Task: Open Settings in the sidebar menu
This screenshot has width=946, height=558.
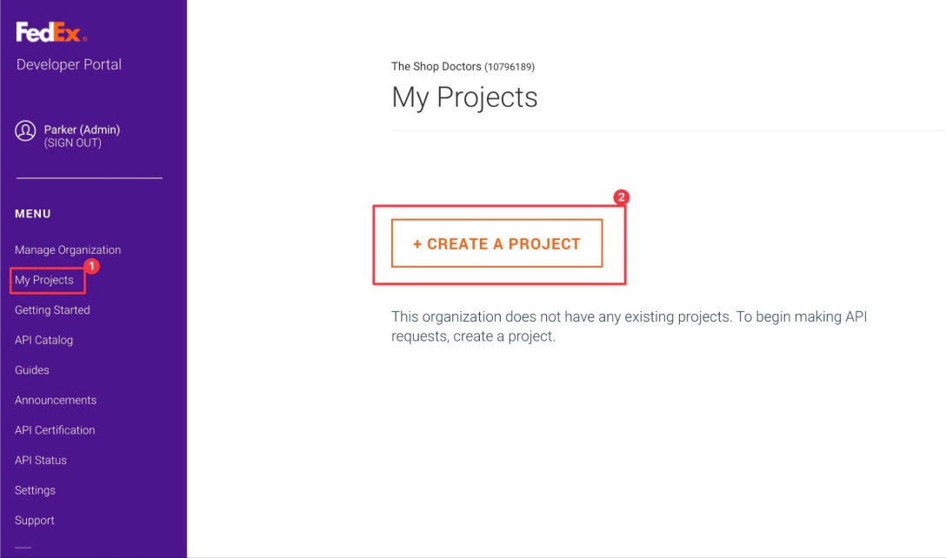Action: [35, 490]
